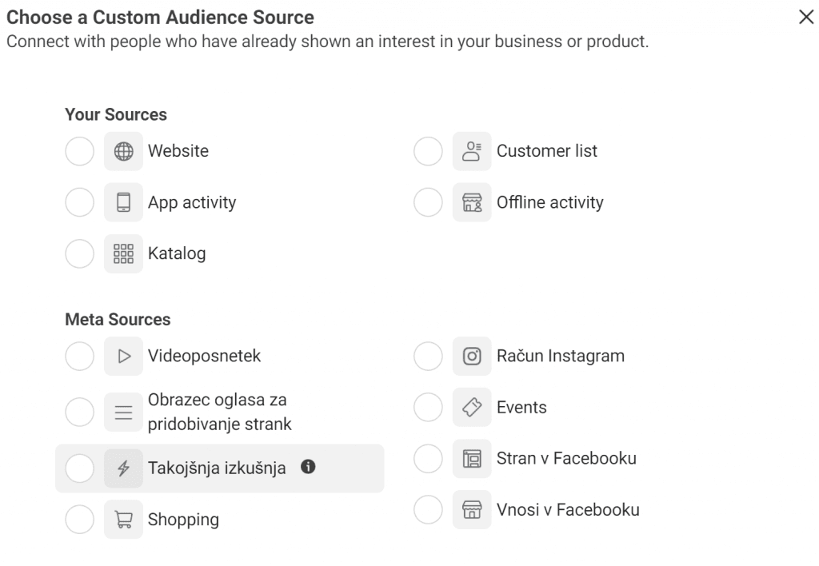Select the Website radio button
The width and height of the screenshot is (819, 566).
(79, 151)
